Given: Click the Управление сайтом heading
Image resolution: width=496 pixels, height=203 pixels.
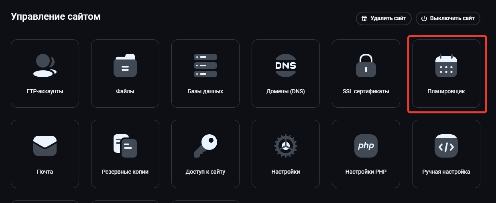Looking at the screenshot, I should (x=56, y=16).
